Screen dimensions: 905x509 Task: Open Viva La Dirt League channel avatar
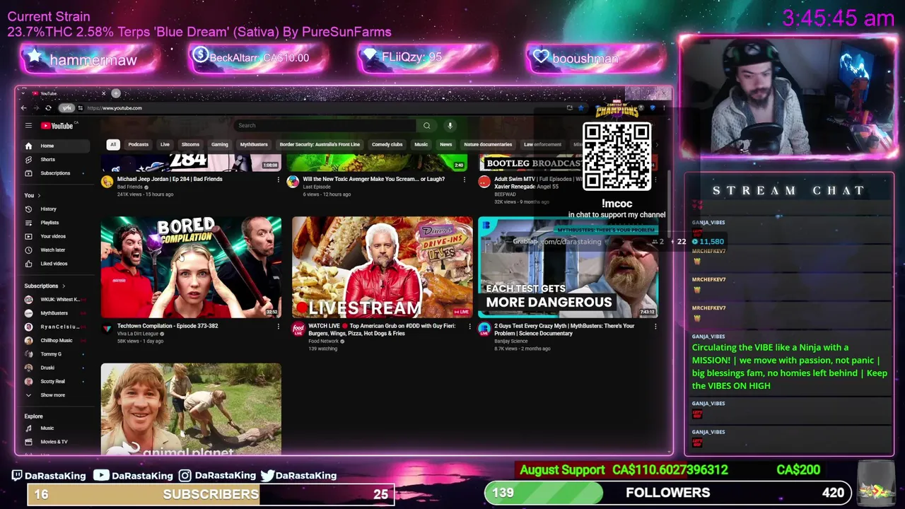(107, 329)
